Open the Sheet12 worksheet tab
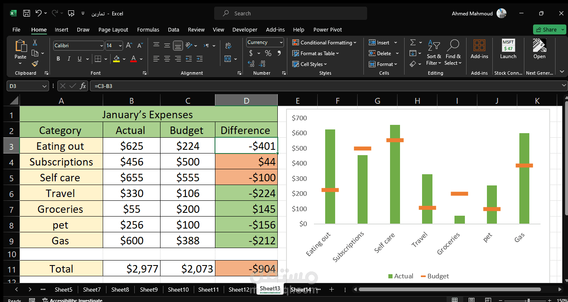The image size is (568, 302). 239,290
